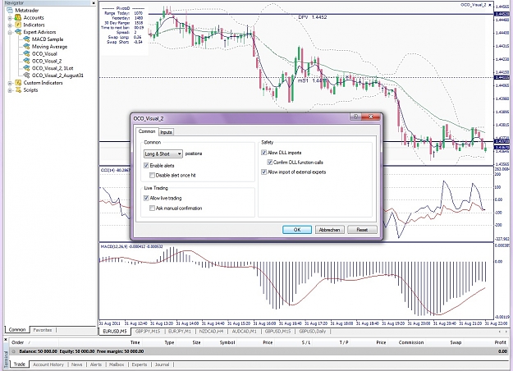The width and height of the screenshot is (513, 371).
Task: Click the Abbrechen cancel button
Action: click(329, 230)
